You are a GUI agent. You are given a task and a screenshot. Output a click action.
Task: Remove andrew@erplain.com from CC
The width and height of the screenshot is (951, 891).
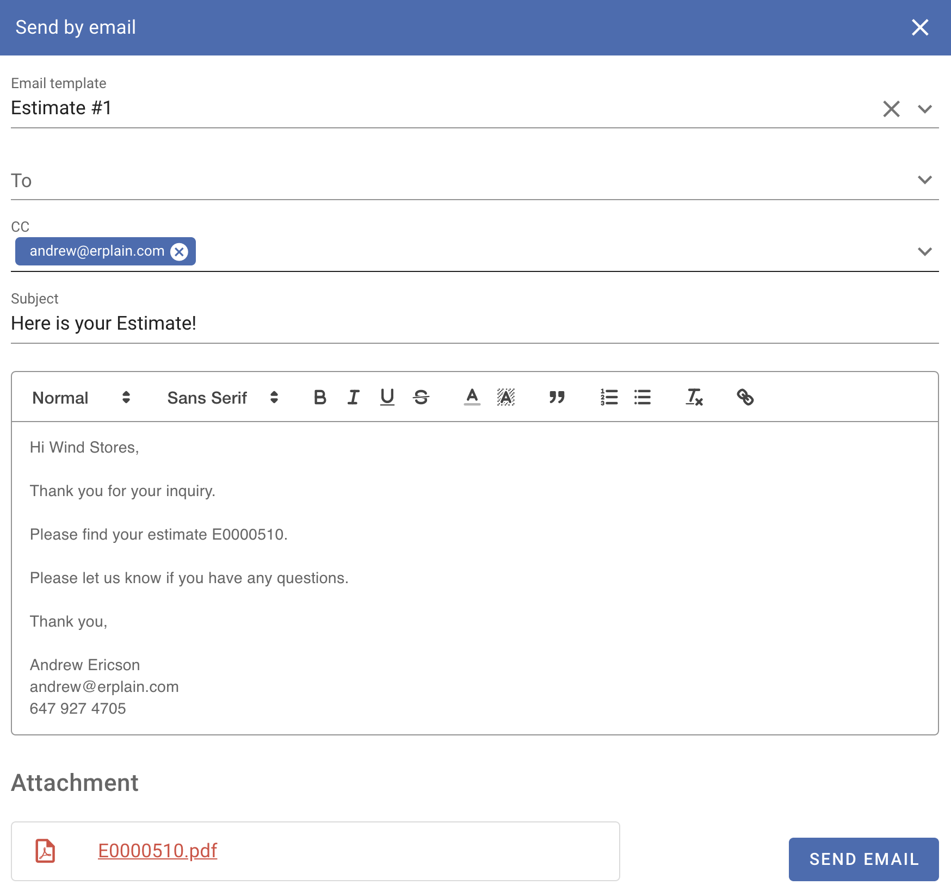click(179, 251)
